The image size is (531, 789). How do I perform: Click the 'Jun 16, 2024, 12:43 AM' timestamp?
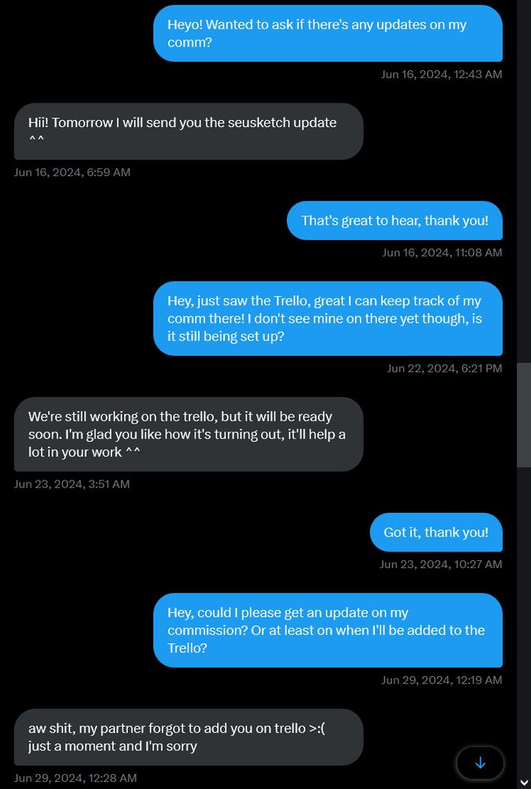442,74
